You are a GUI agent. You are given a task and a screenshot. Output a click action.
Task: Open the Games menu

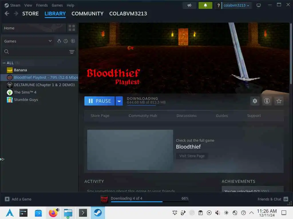click(x=57, y=5)
